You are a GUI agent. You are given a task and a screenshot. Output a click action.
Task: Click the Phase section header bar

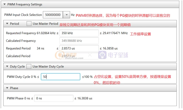[90, 88]
